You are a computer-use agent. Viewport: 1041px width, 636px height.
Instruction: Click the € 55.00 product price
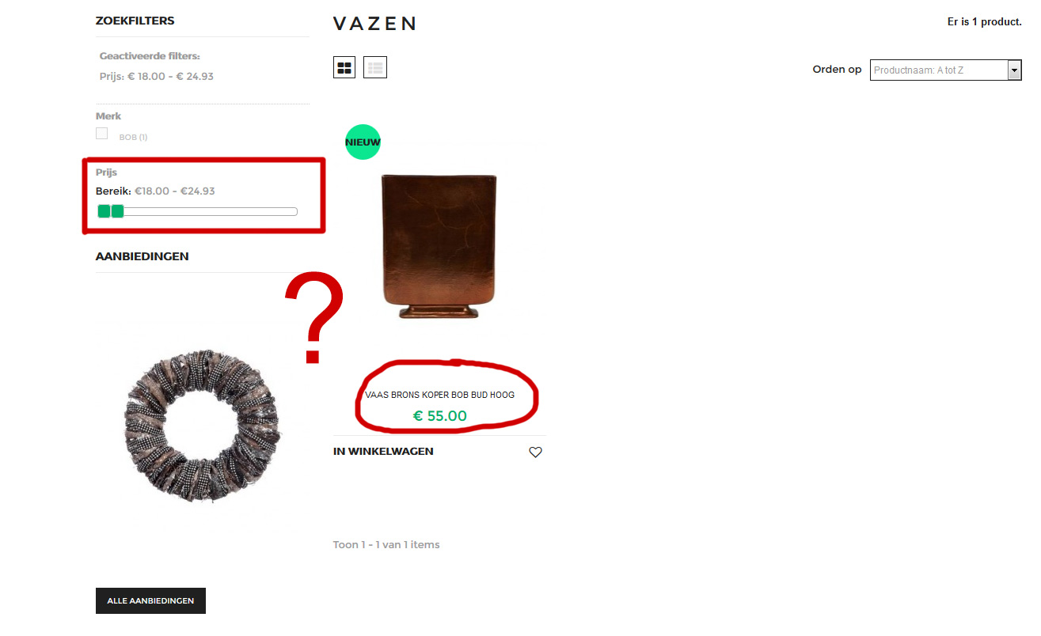(x=440, y=416)
